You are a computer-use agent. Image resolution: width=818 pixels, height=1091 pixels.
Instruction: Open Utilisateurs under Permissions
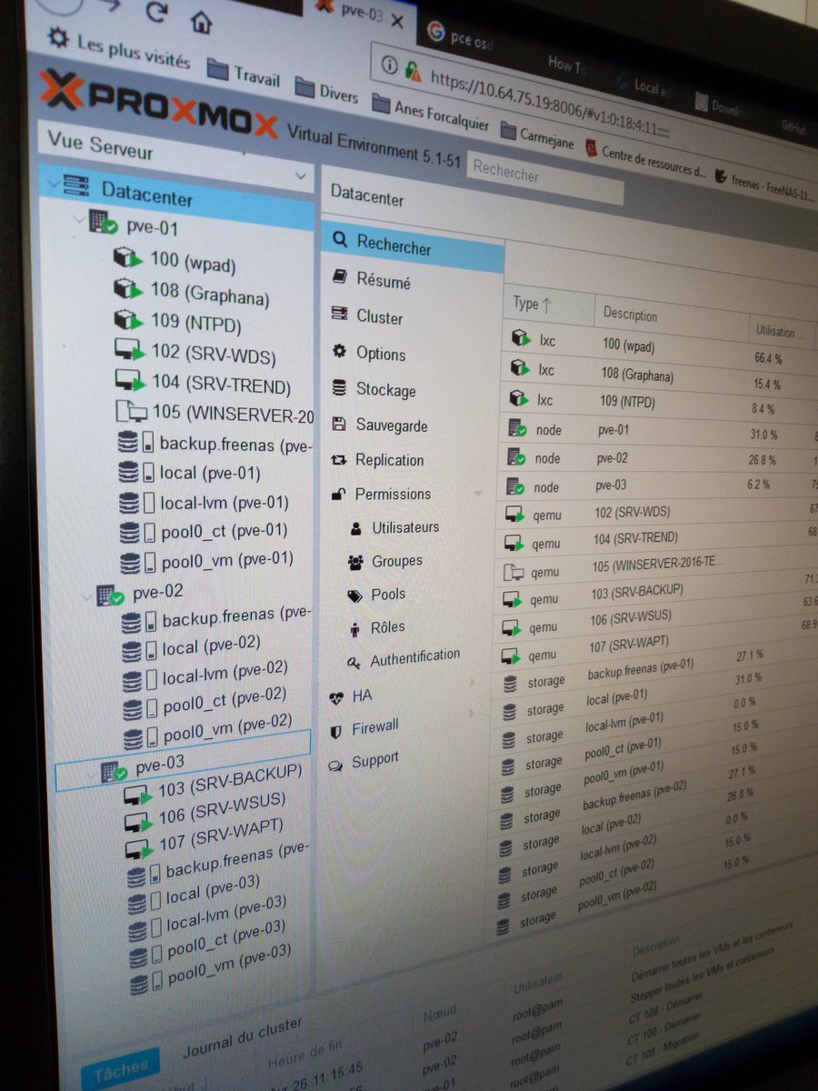click(x=404, y=527)
